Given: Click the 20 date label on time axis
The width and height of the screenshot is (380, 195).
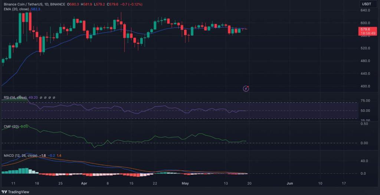Looking at the screenshot, I should coord(249,184).
